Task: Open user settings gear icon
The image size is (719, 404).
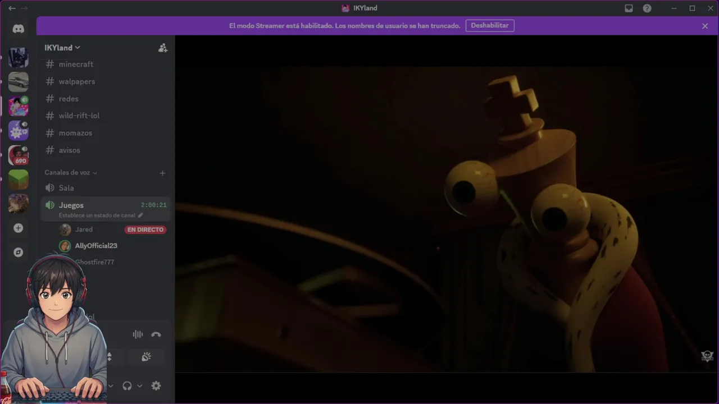Action: point(156,385)
